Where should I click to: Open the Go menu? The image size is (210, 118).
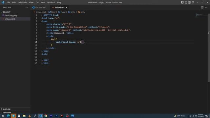pos(37,2)
